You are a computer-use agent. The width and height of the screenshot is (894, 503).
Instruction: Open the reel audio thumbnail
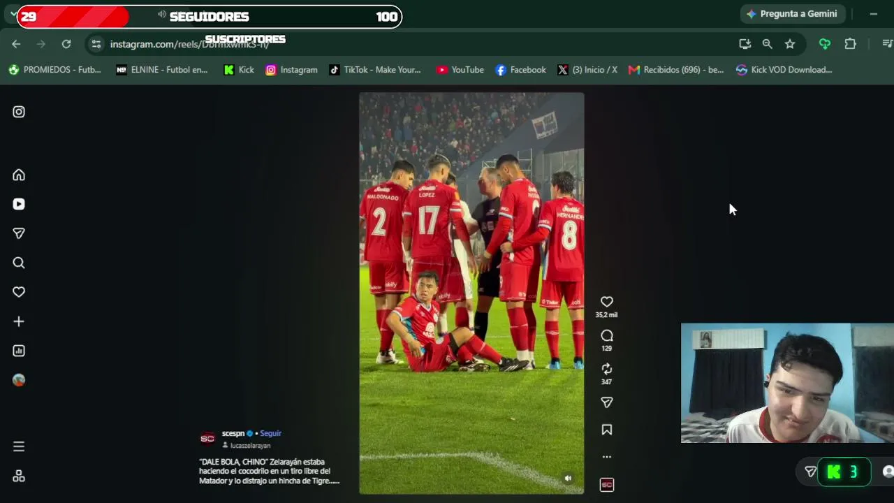click(606, 484)
